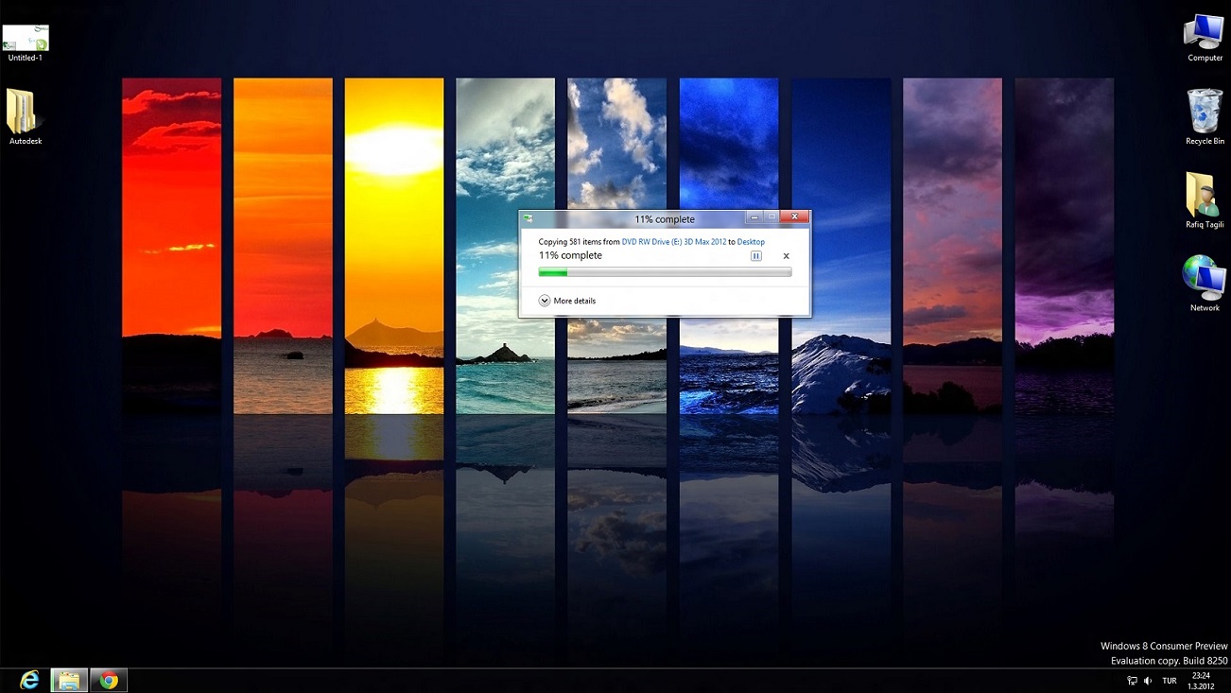Open the Untitled-1 desktop file
1231x693 pixels.
(x=26, y=43)
